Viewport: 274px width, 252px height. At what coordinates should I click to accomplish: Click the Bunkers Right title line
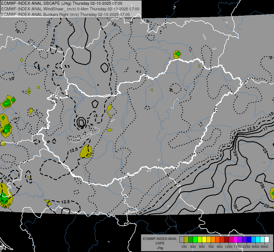(x=65, y=15)
